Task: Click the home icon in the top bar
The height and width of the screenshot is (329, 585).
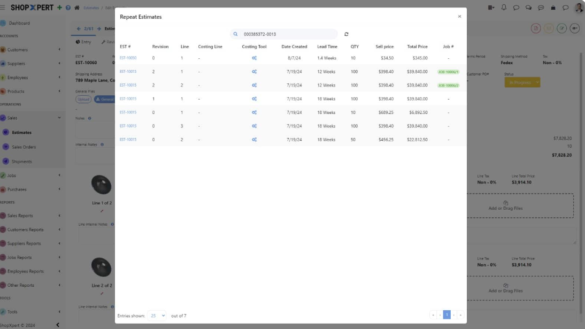Action: pyautogui.click(x=76, y=7)
